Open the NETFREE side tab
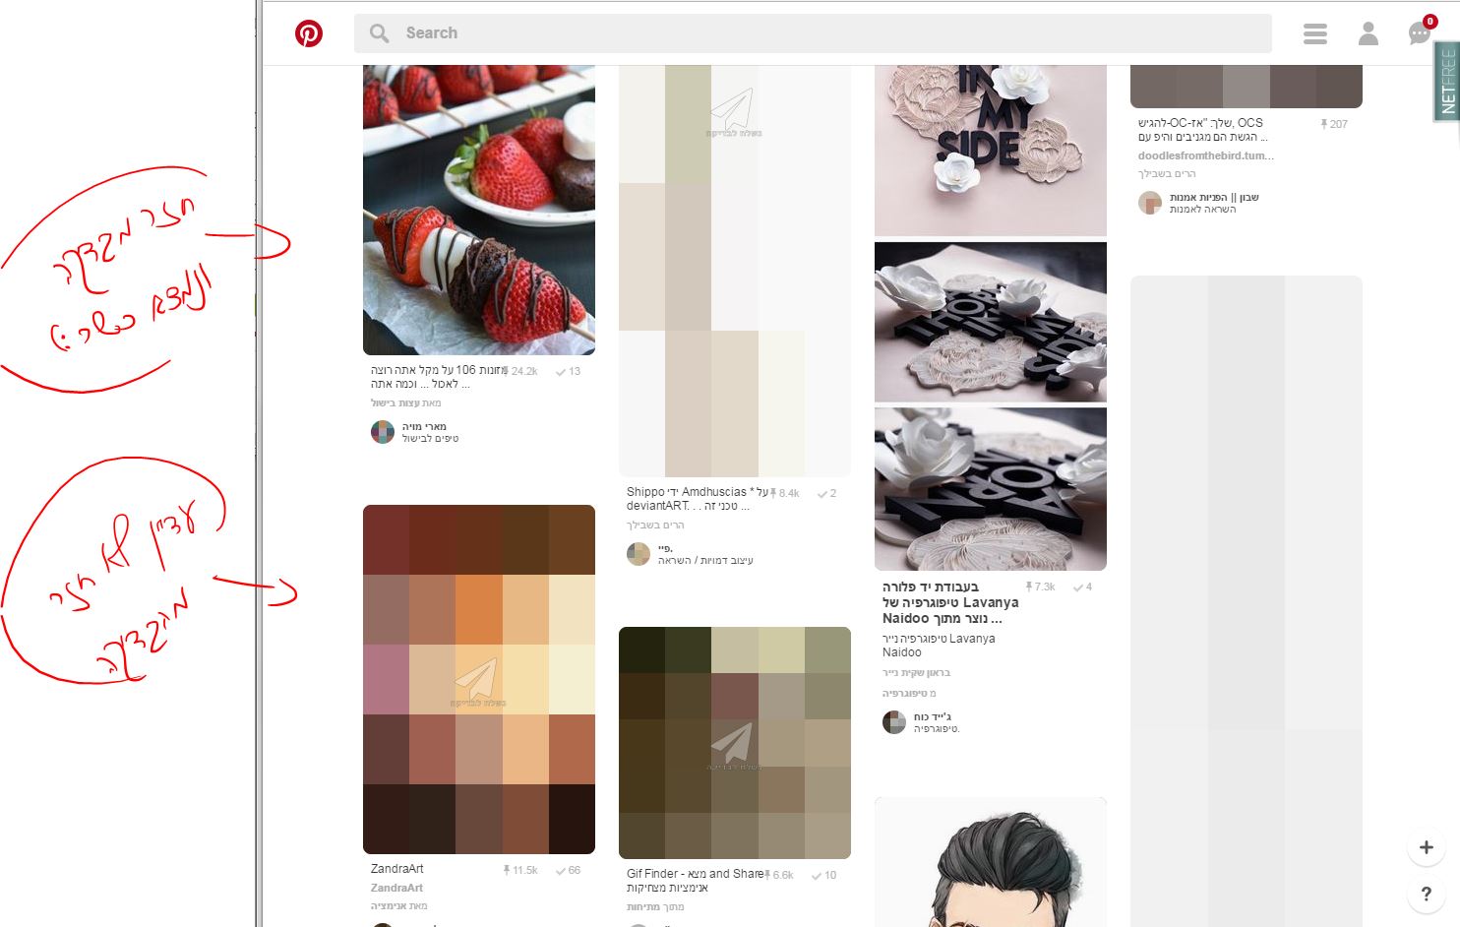 click(1447, 82)
